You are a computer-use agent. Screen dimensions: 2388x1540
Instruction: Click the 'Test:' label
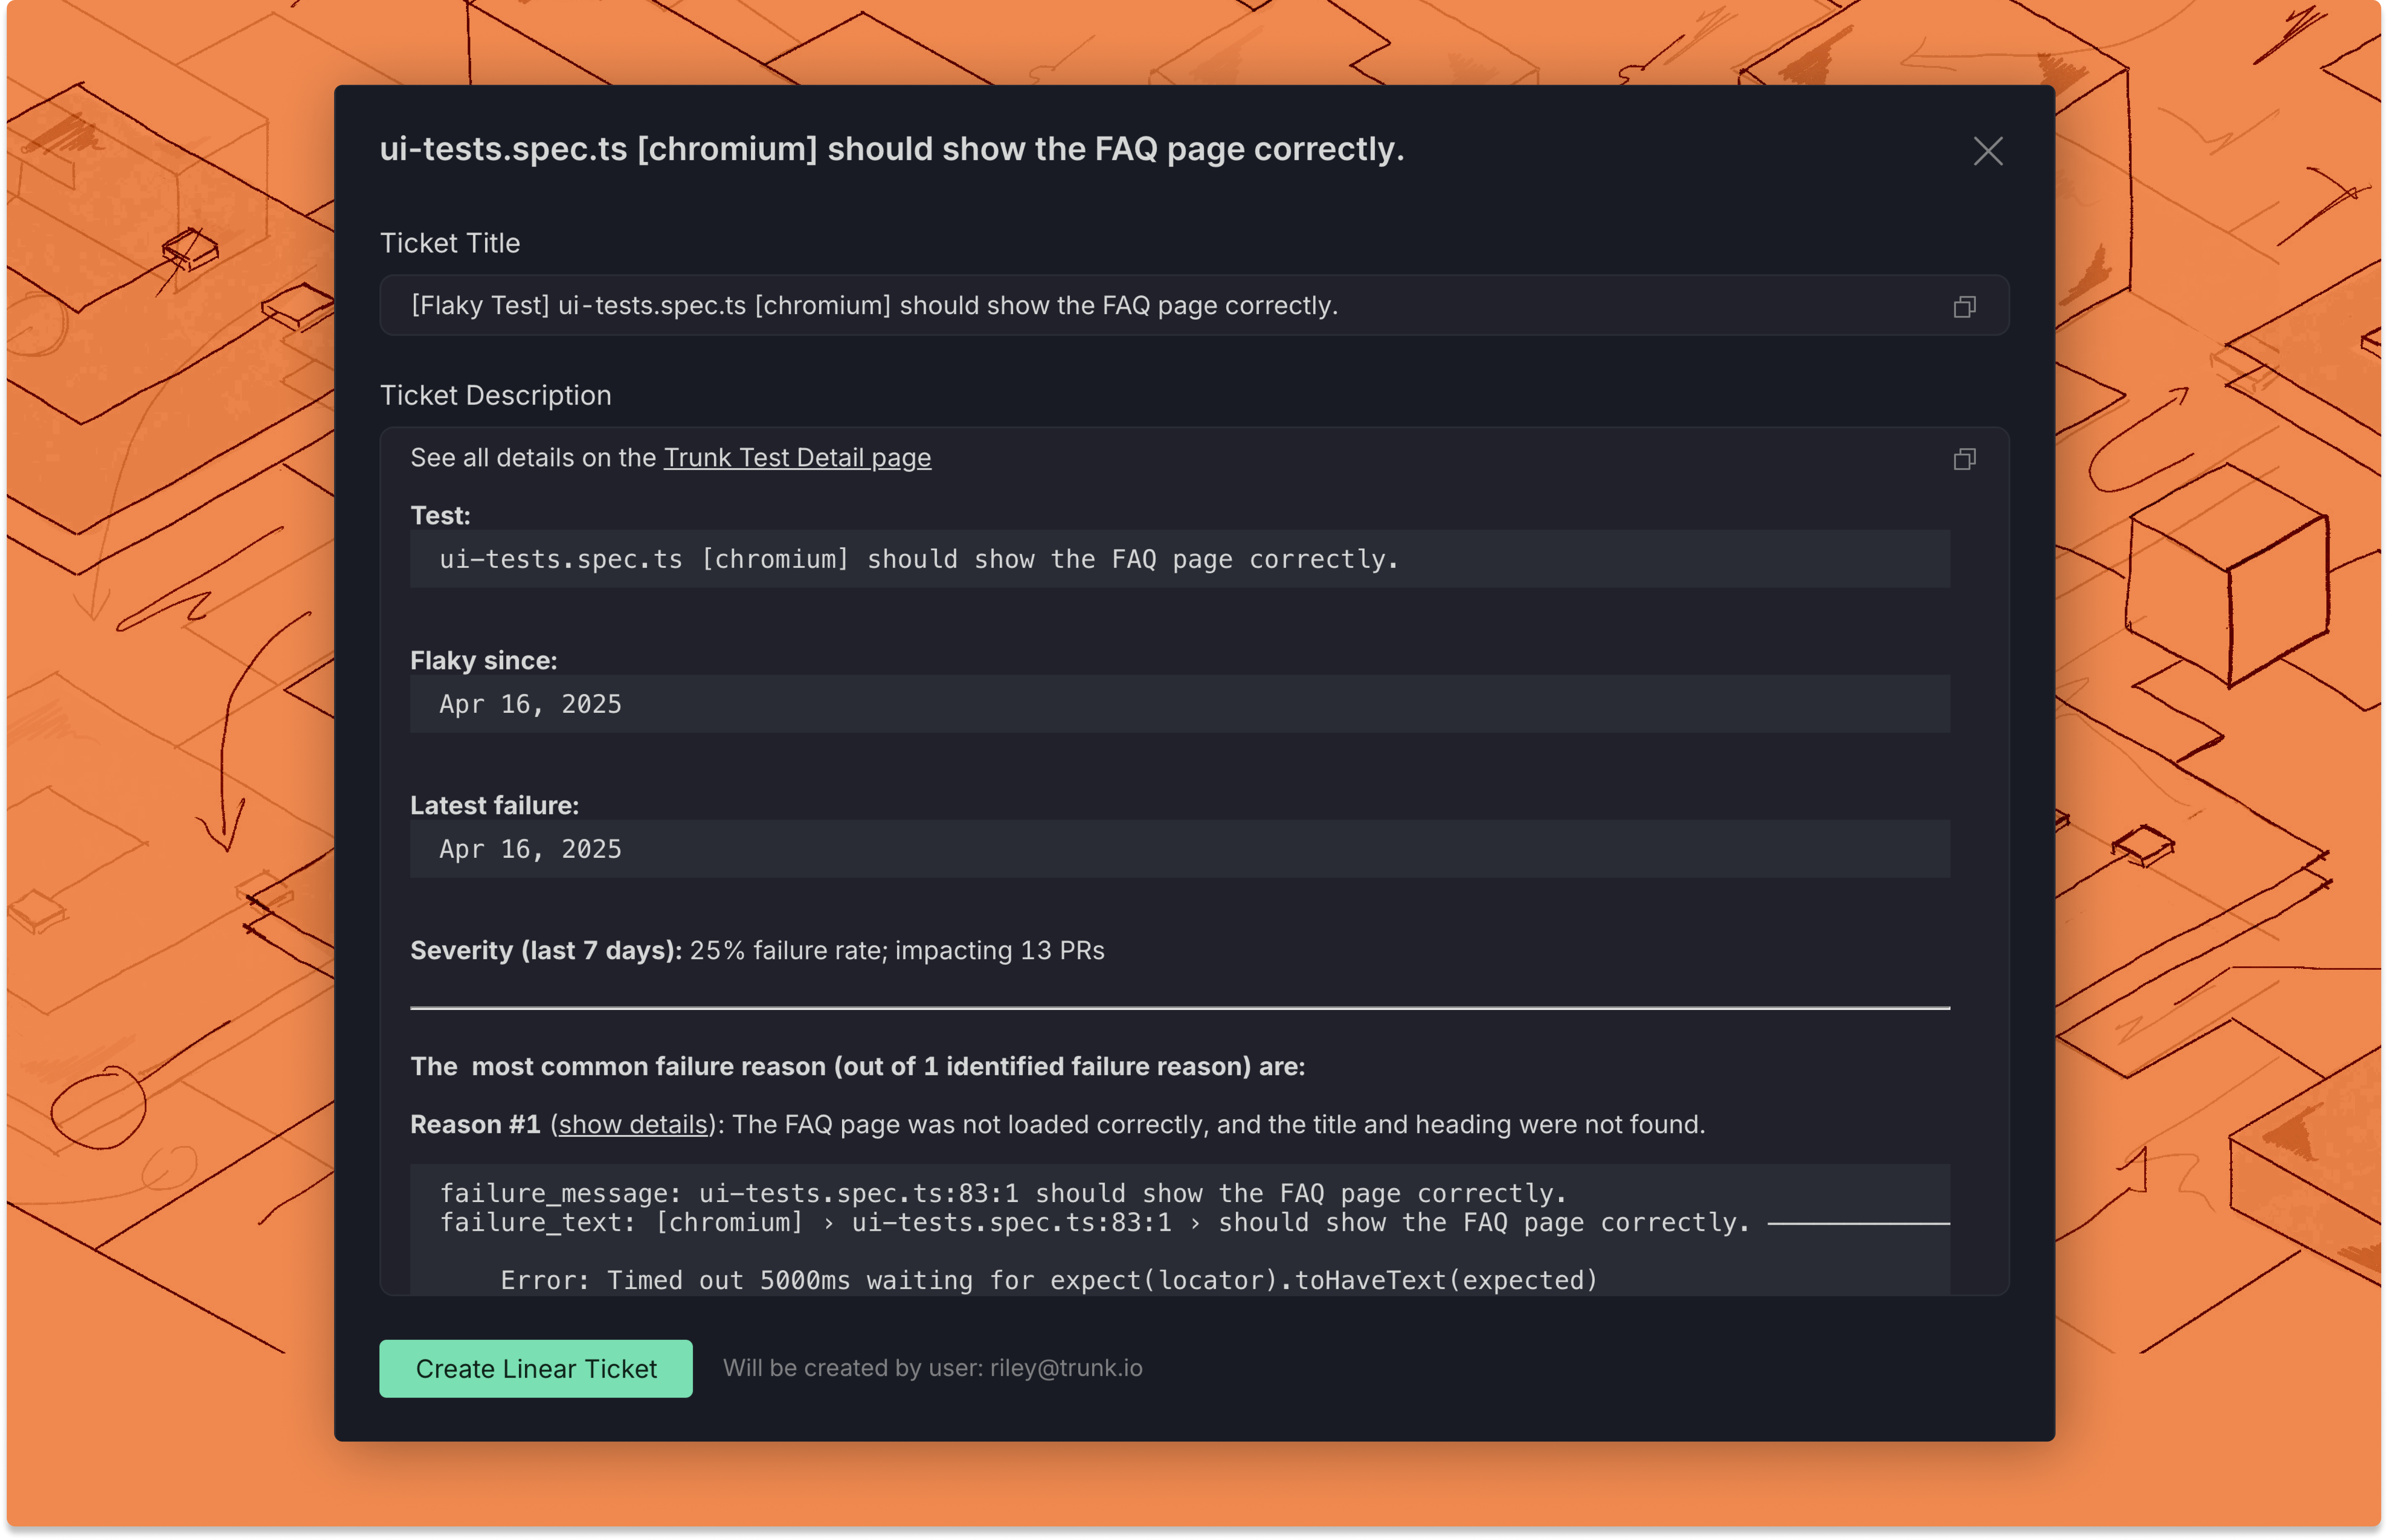440,515
